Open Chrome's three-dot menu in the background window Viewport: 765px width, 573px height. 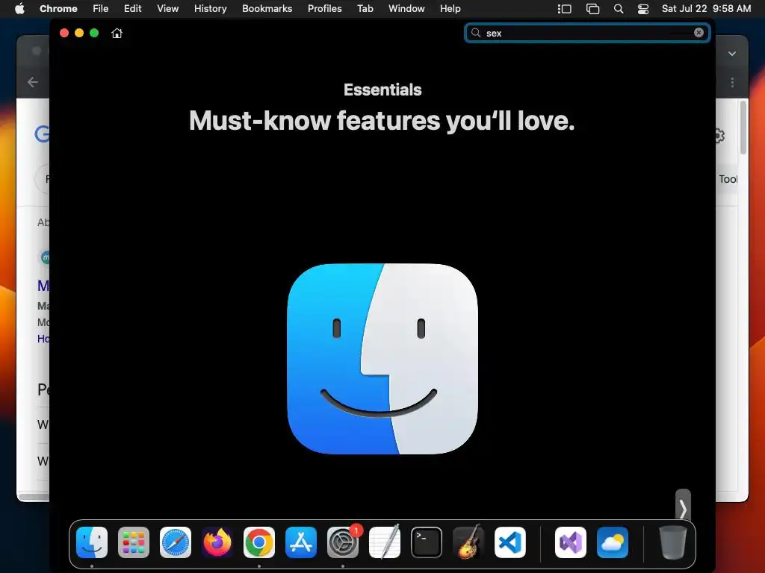pos(732,82)
